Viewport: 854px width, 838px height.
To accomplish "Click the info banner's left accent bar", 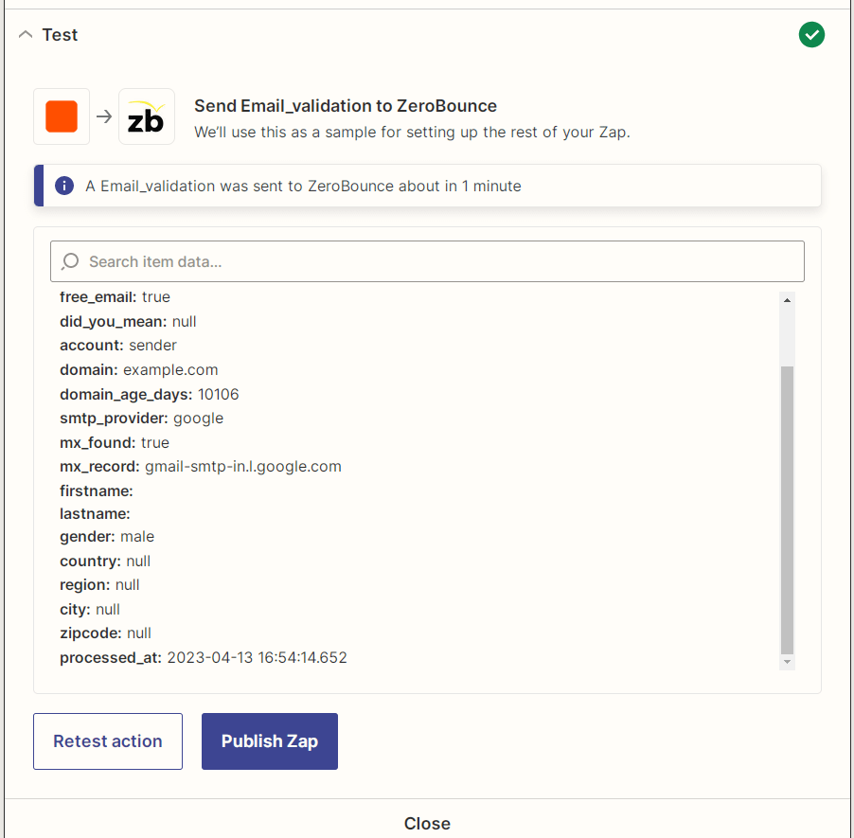I will tap(36, 186).
